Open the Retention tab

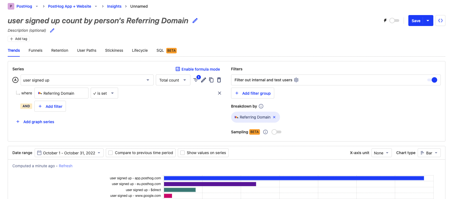60,50
